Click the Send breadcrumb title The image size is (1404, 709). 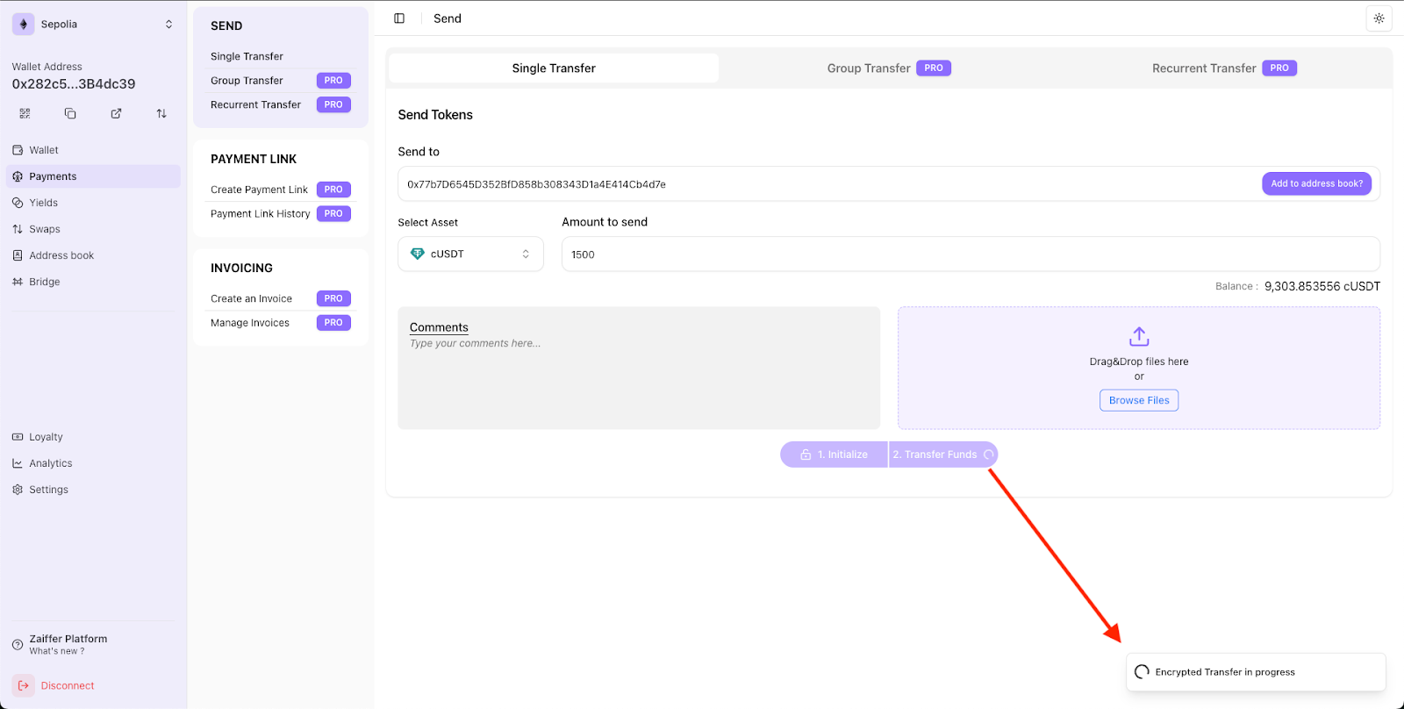click(448, 18)
